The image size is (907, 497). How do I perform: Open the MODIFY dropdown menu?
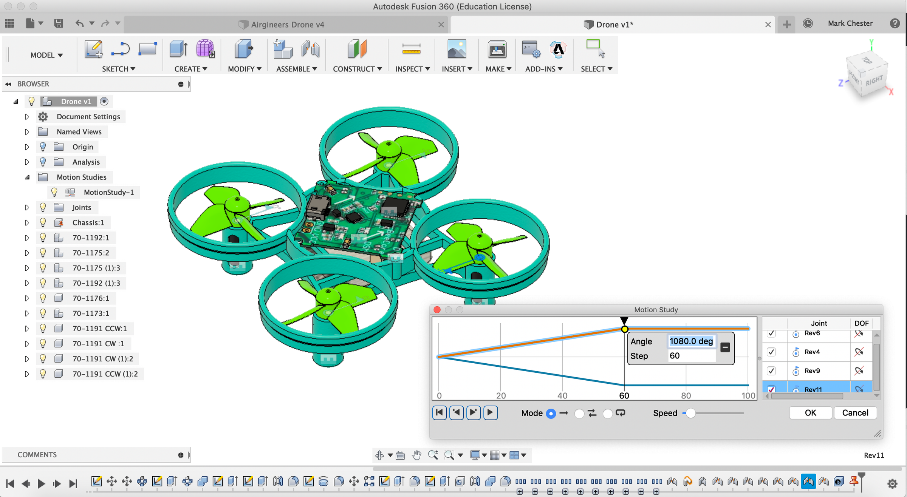[244, 69]
